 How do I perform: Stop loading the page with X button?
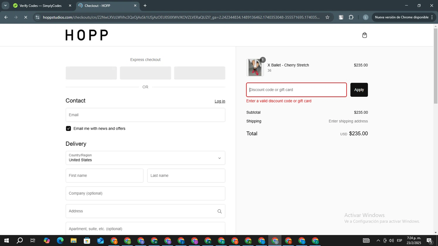click(26, 17)
